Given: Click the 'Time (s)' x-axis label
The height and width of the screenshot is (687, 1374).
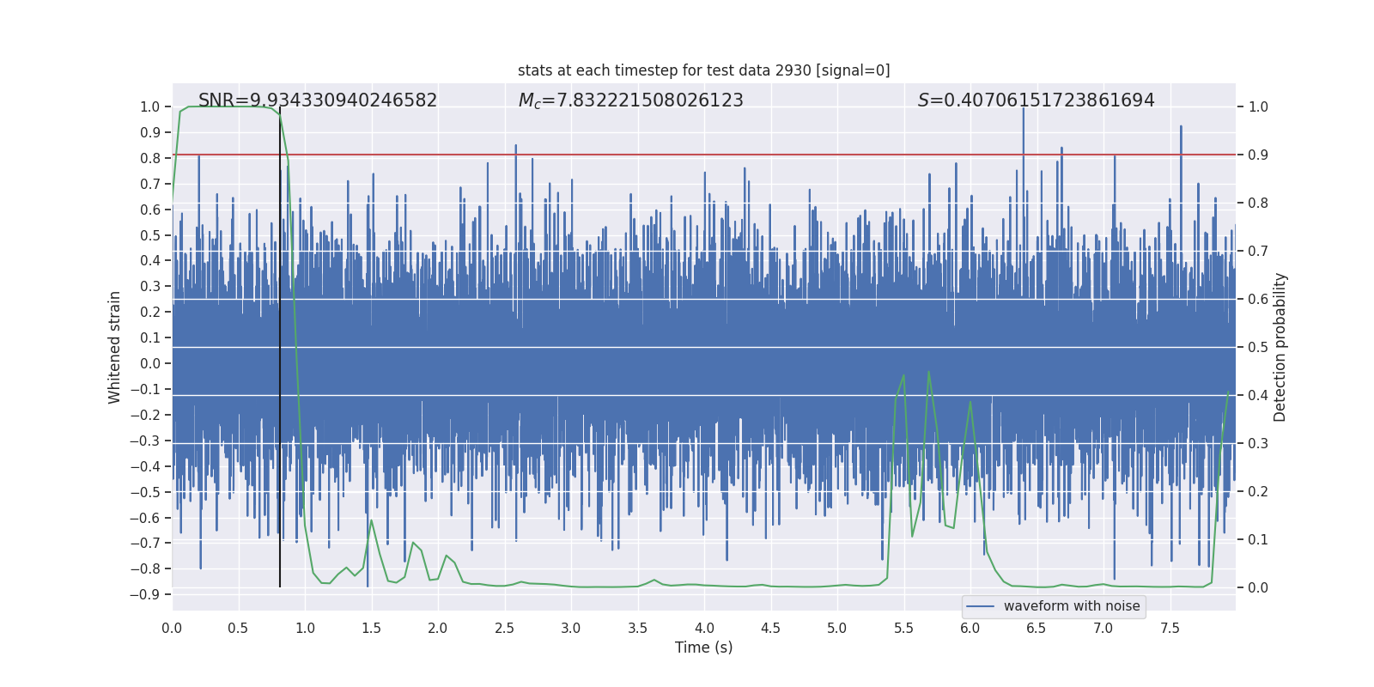Looking at the screenshot, I should tap(704, 647).
